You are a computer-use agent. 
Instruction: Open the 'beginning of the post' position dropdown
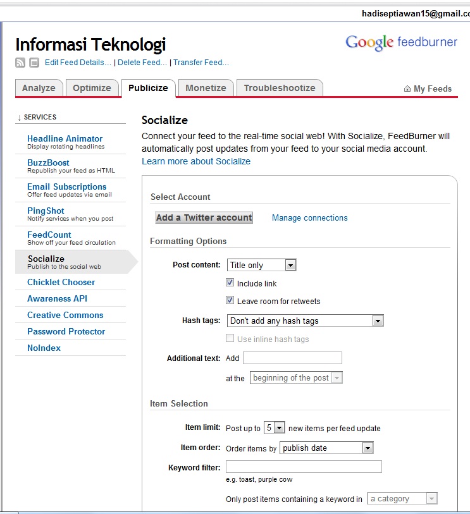click(296, 377)
